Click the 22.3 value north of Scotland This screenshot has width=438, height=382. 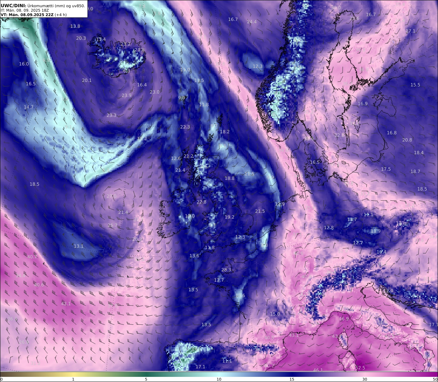point(185,127)
